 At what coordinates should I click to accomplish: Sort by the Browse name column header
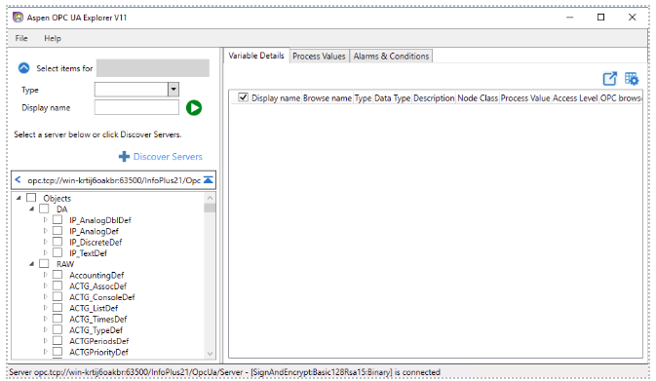tap(328, 97)
